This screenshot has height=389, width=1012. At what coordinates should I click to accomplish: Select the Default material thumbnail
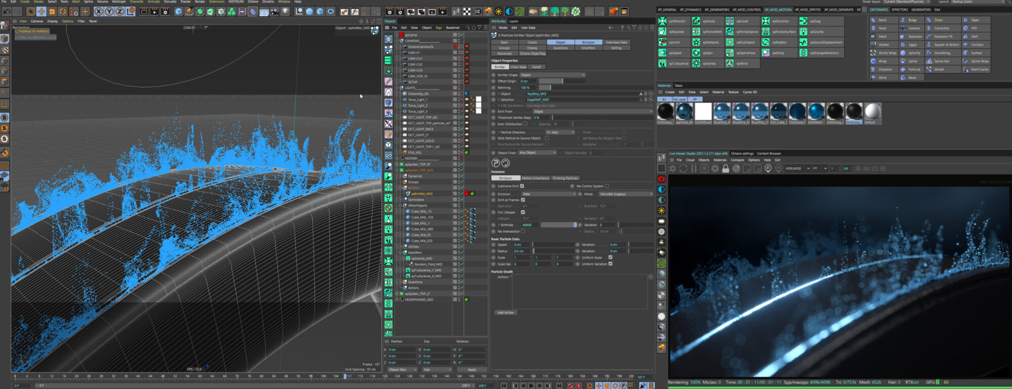coord(872,113)
